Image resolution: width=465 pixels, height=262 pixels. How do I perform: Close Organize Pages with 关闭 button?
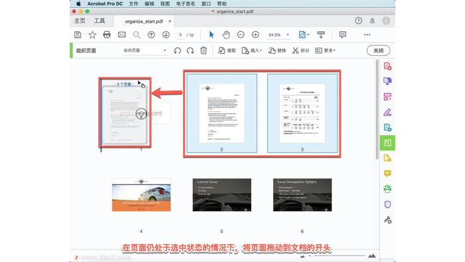point(379,50)
